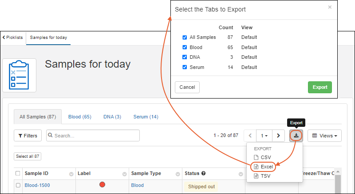Uncheck the DNA checkbox in dialog

pos(185,57)
